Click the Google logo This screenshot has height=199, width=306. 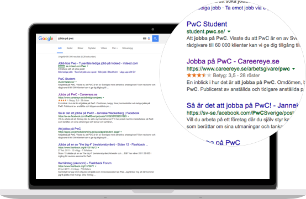click(46, 39)
